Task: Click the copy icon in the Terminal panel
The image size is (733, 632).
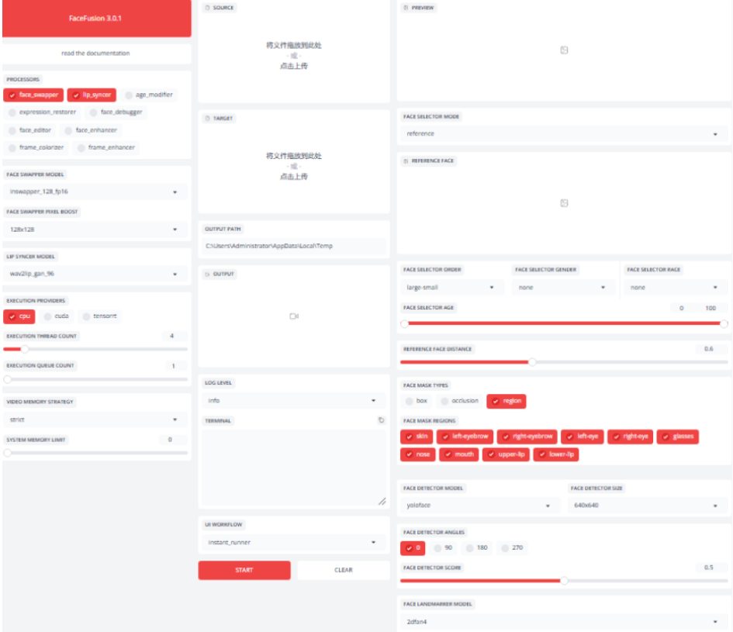Action: click(x=381, y=420)
